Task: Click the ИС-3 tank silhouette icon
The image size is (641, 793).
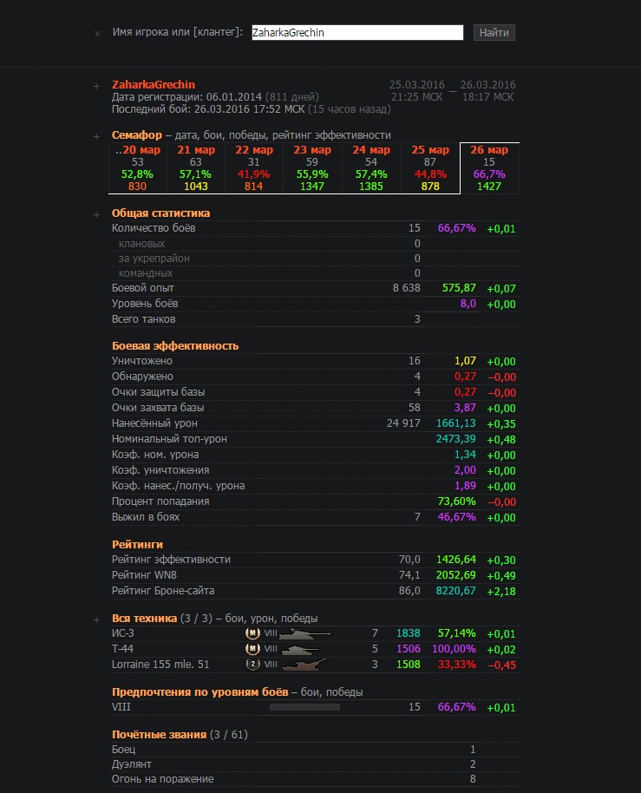Action: click(x=304, y=634)
